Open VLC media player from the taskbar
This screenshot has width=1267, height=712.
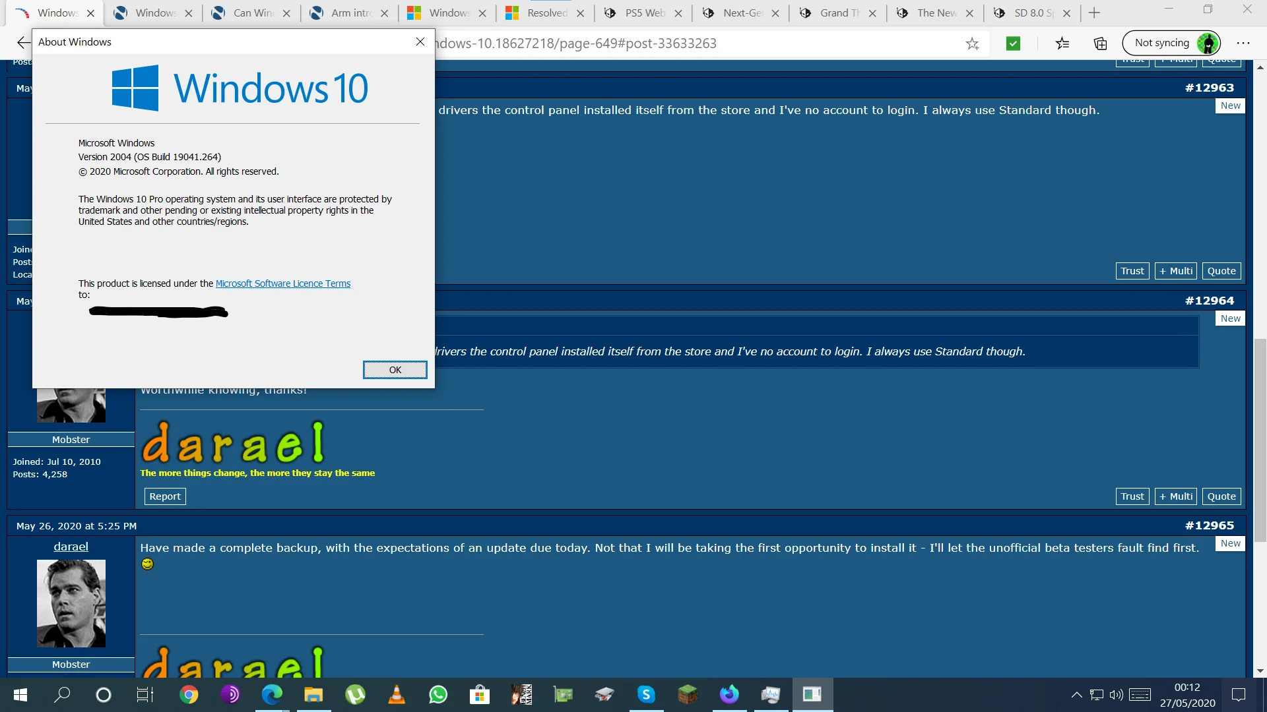397,695
